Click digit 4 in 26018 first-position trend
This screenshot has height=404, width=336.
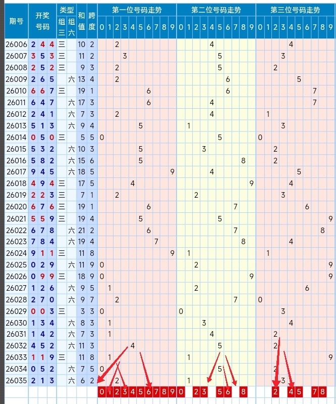[x=133, y=184]
